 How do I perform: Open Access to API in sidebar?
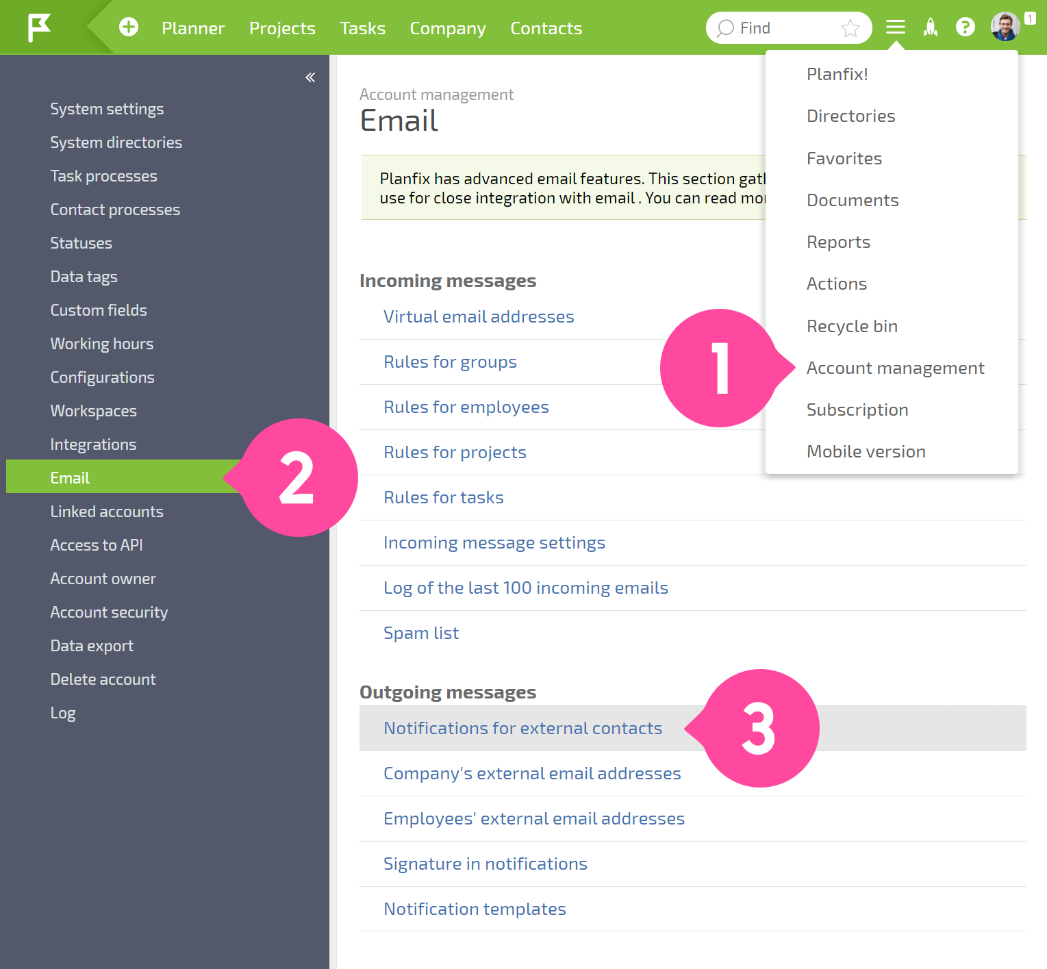point(97,545)
